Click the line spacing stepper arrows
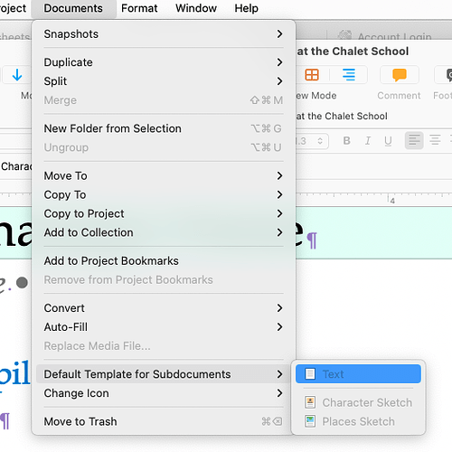The image size is (452, 452). pos(320,141)
